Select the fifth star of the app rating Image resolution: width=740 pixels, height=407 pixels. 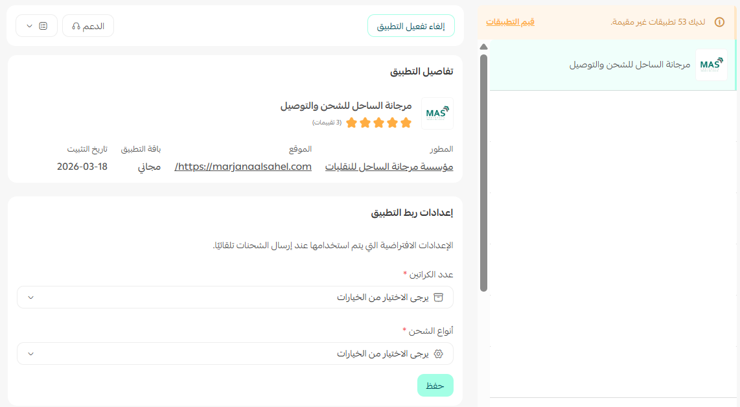352,122
